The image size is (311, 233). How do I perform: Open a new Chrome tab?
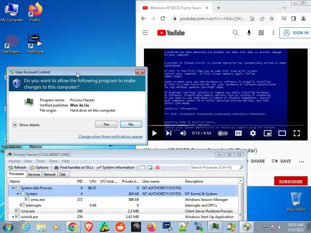click(x=219, y=8)
